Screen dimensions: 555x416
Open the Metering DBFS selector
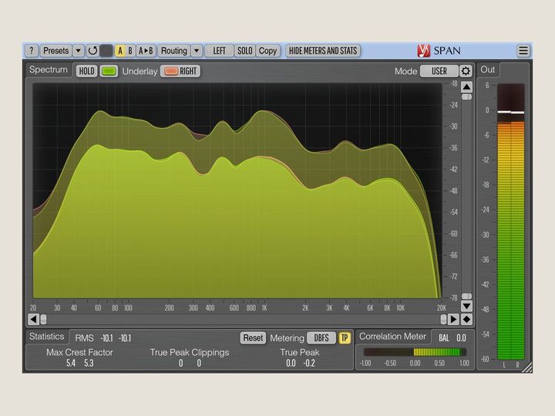click(321, 338)
